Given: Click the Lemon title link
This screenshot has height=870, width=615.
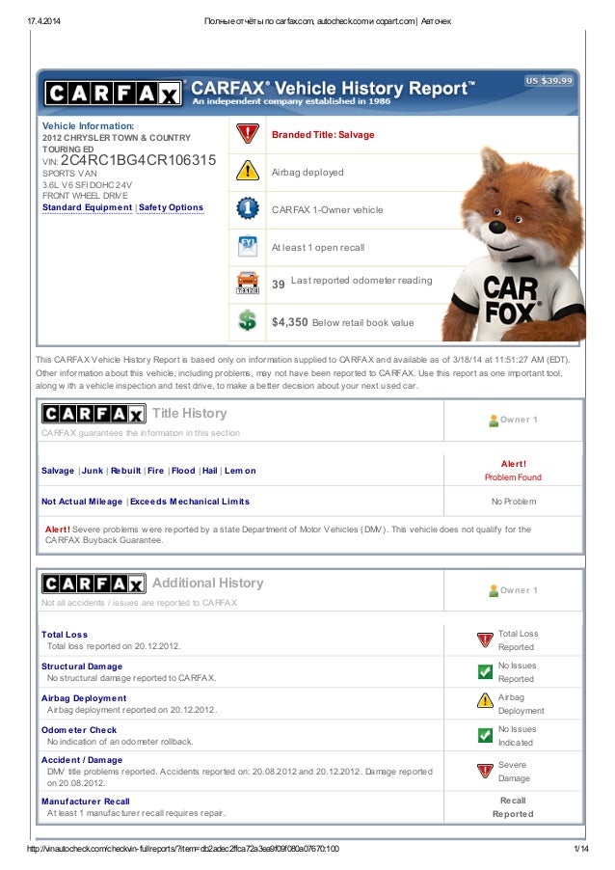Looking at the screenshot, I should [240, 471].
